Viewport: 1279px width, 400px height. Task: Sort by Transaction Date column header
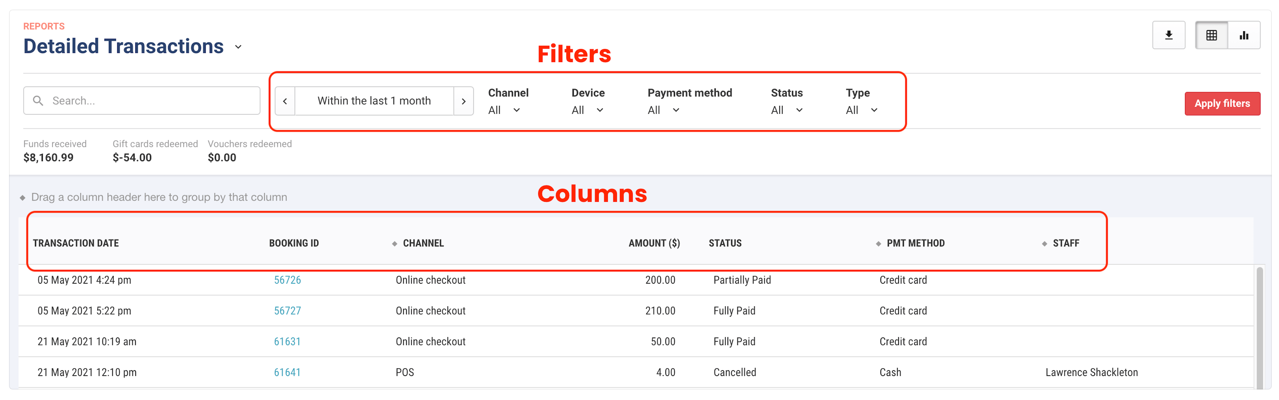(76, 243)
